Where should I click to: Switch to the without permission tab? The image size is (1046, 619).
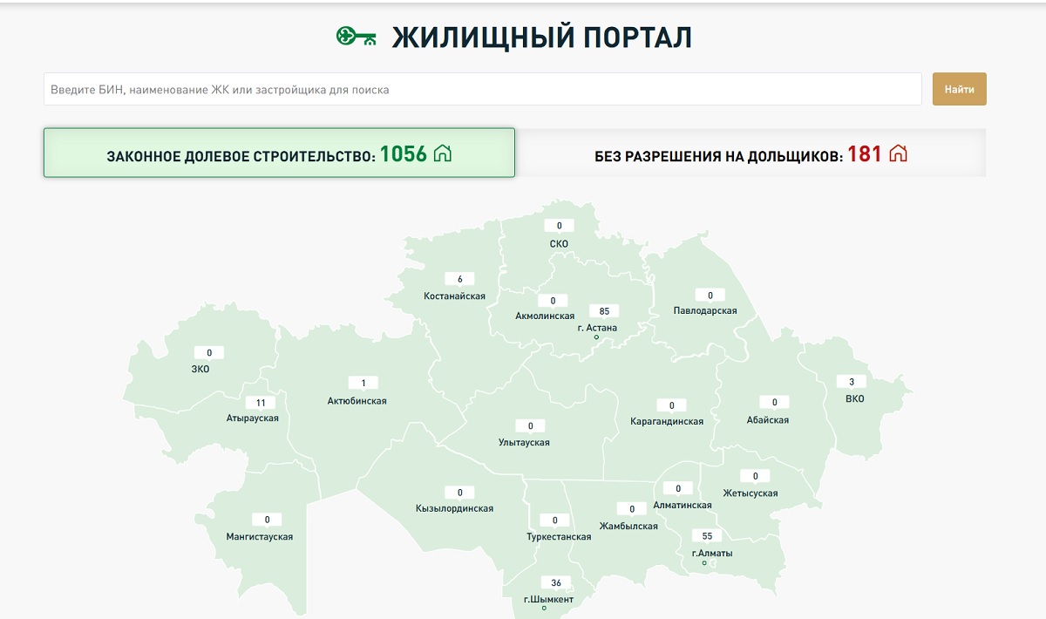tap(751, 154)
